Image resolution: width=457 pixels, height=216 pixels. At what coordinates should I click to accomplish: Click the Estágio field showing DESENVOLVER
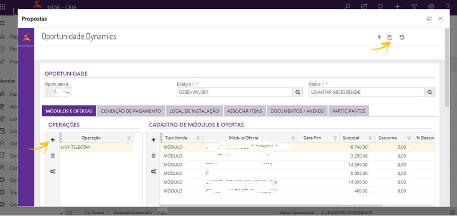235,92
